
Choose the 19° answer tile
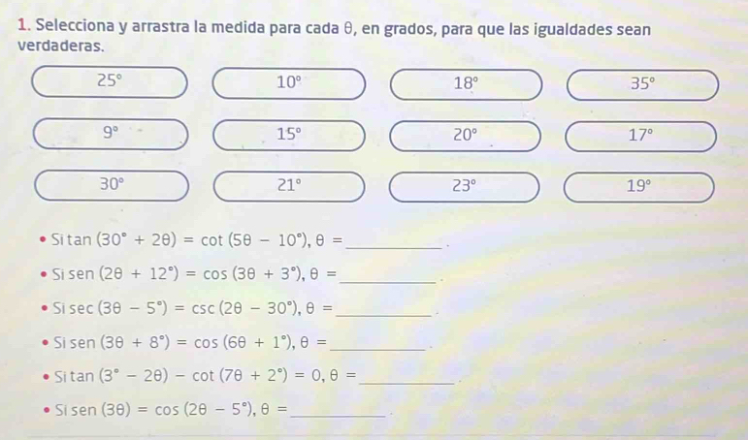click(642, 181)
